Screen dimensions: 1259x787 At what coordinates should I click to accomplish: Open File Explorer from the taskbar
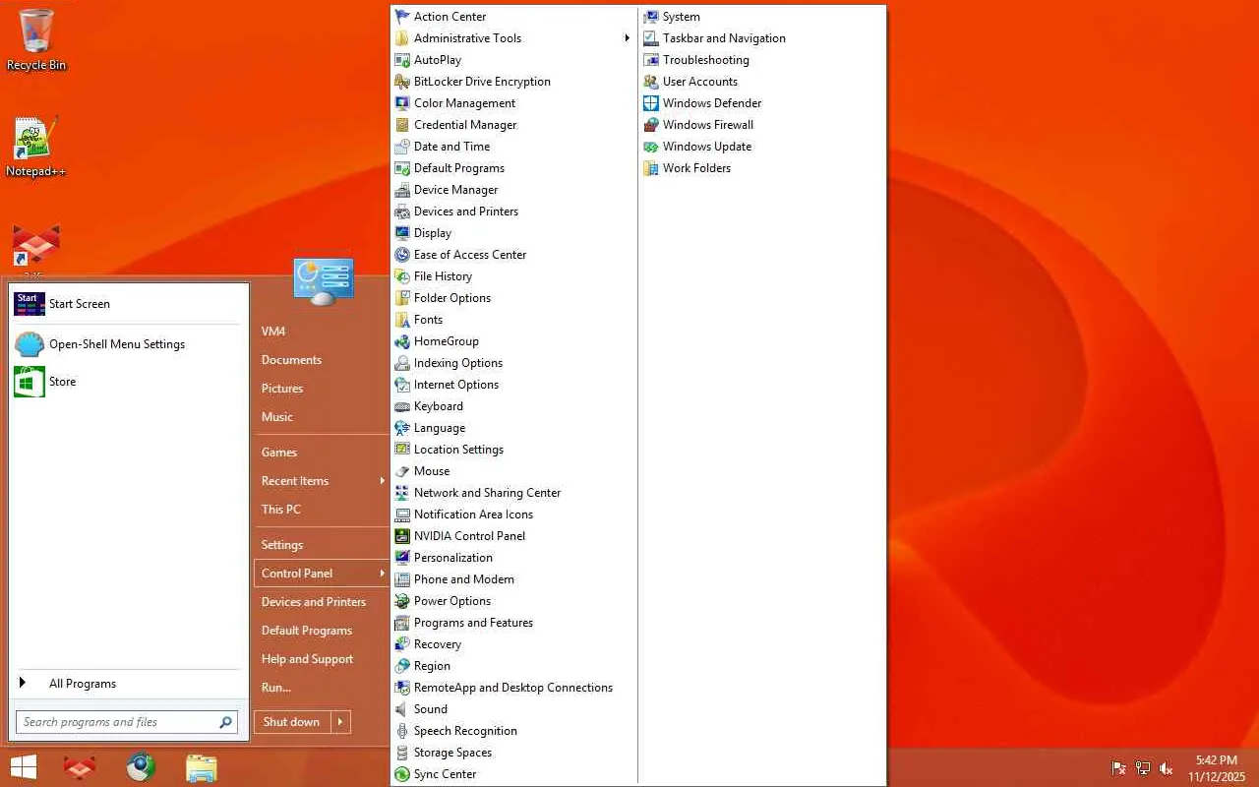pyautogui.click(x=201, y=767)
